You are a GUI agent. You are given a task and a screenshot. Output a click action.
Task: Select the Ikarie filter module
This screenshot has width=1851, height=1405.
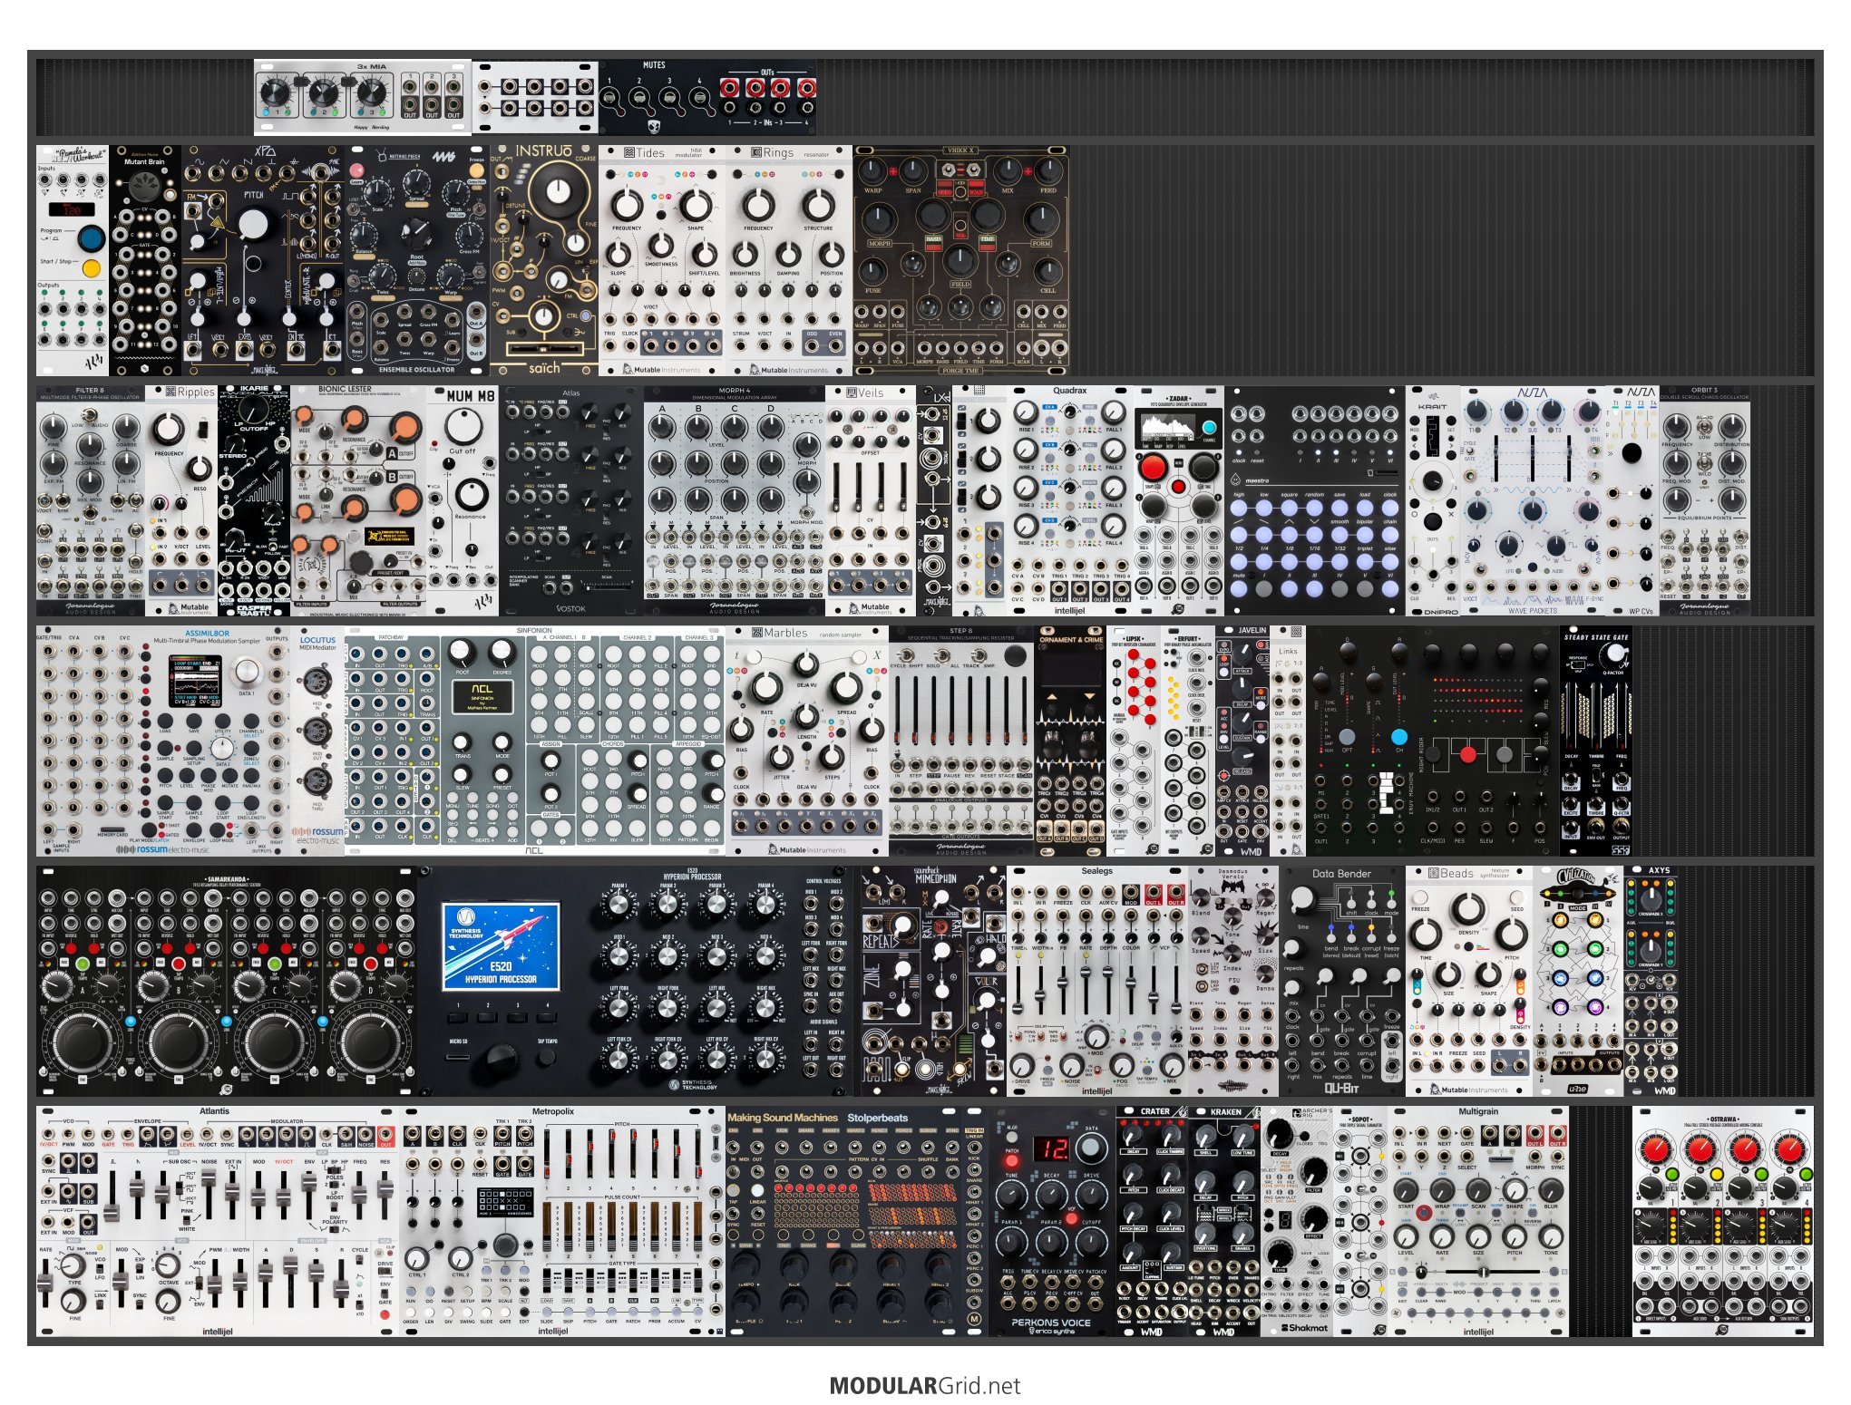pyautogui.click(x=254, y=500)
